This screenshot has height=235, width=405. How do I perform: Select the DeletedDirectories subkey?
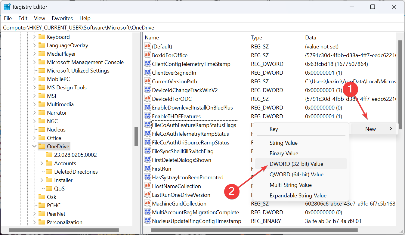76,172
